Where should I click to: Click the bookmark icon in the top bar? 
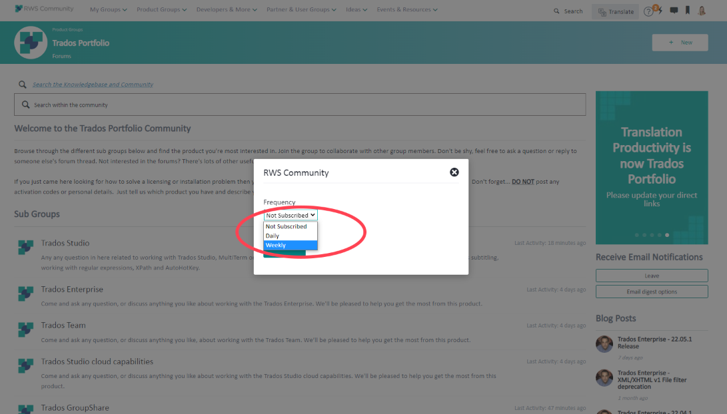click(688, 11)
